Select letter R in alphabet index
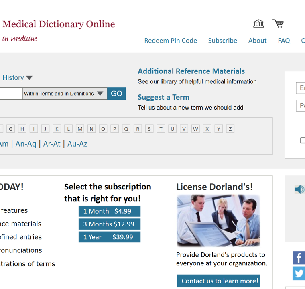The width and height of the screenshot is (305, 289). (x=138, y=129)
